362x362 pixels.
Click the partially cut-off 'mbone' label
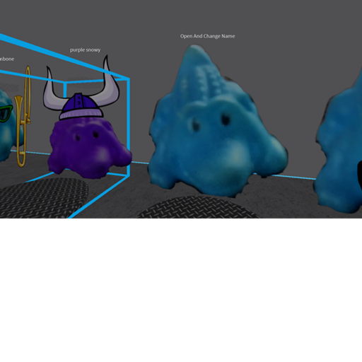(x=7, y=59)
